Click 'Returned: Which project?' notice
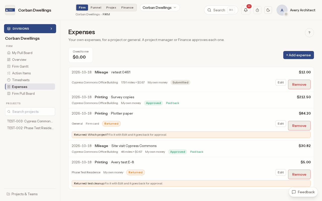Screen dimensions: 322x201 click(x=191, y=135)
